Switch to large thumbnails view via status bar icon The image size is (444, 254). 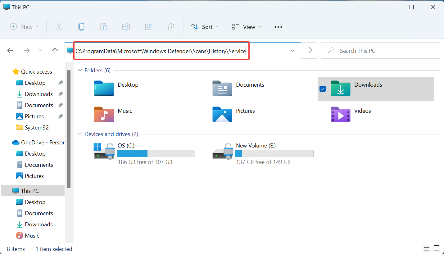pyautogui.click(x=436, y=248)
